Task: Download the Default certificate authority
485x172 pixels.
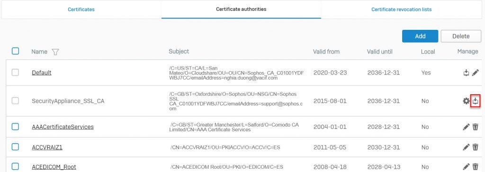Action: [467, 73]
